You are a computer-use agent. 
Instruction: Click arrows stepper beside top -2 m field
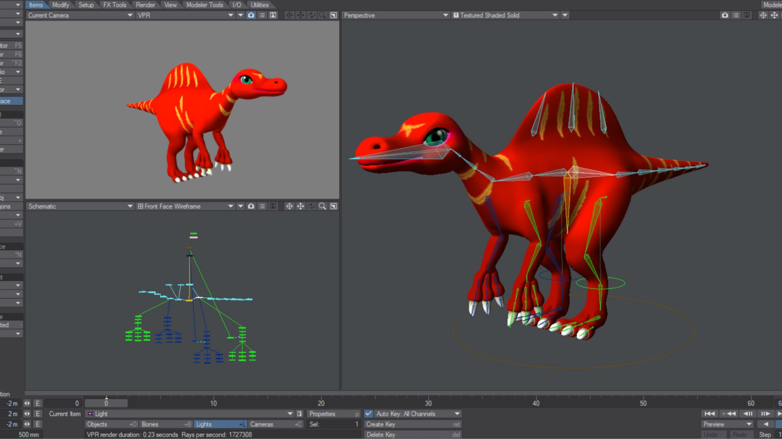click(x=27, y=403)
